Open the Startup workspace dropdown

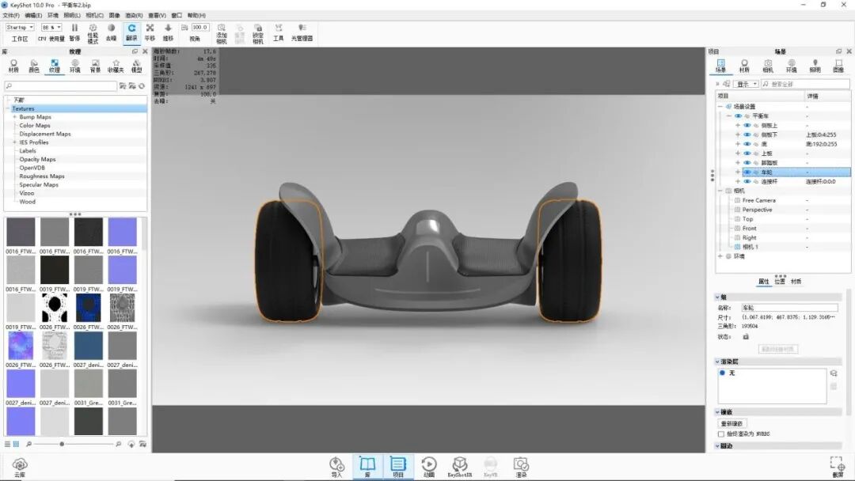tap(20, 27)
